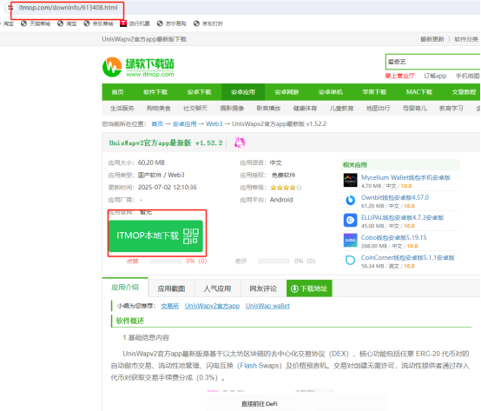Viewport: 481px width, 411px height.
Task: Open the 京东打折 bookmark
Action: (208, 23)
